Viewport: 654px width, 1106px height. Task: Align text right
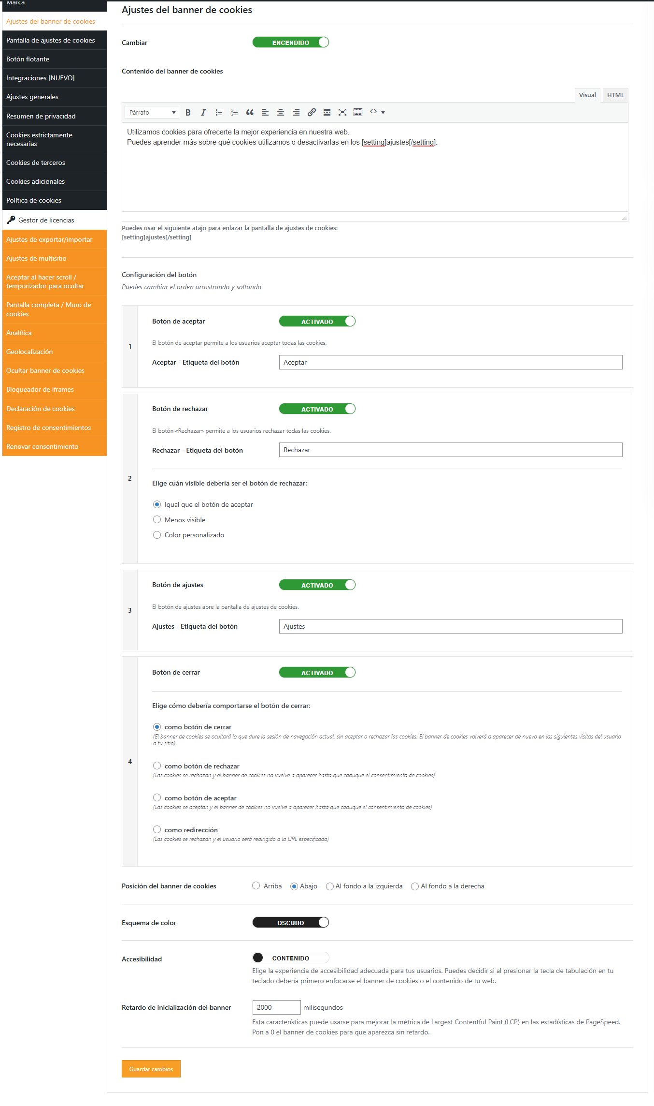(296, 112)
